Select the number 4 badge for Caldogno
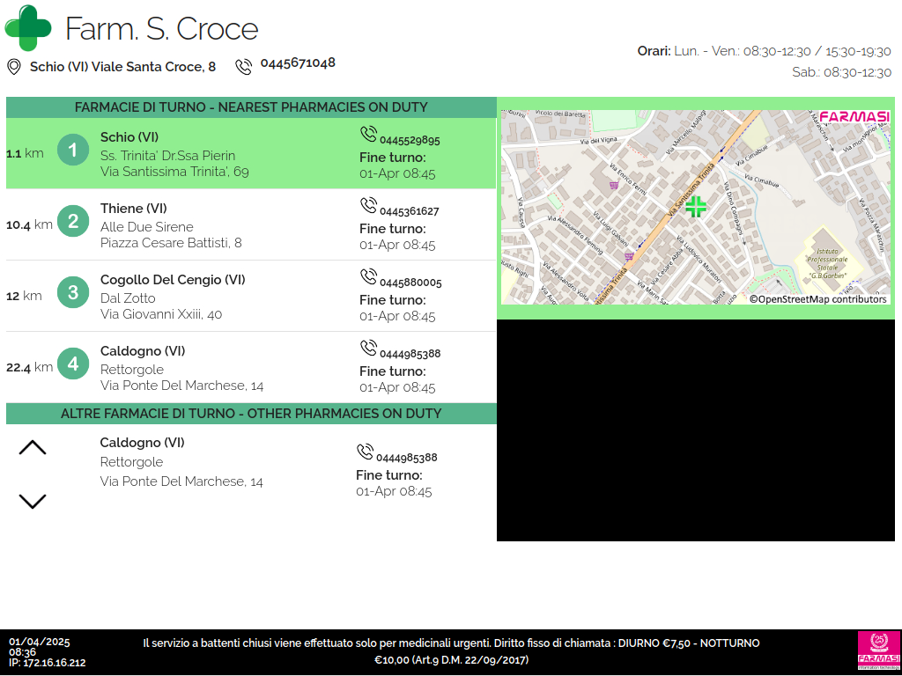Image resolution: width=902 pixels, height=676 pixels. (x=73, y=364)
